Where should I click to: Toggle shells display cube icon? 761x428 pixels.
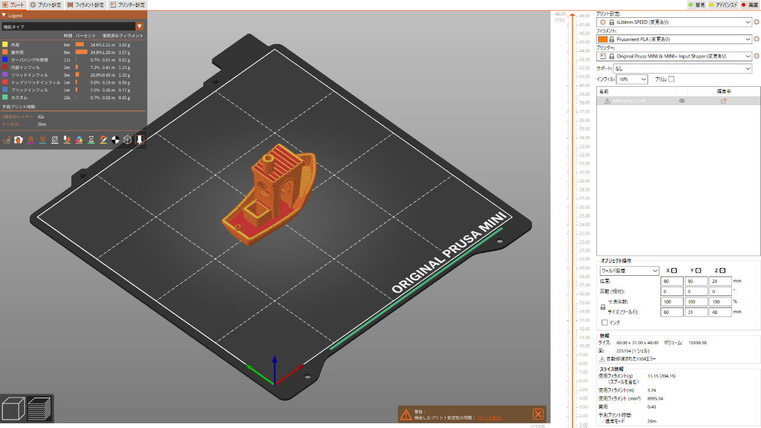(x=127, y=139)
